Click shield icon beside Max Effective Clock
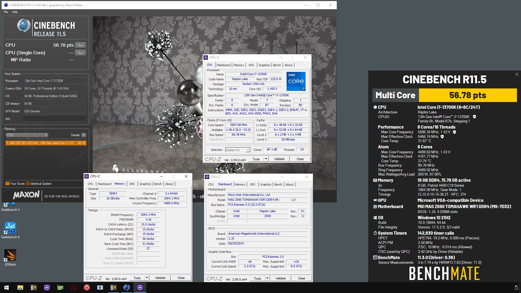Screen dimensions: 521x293 442,137
